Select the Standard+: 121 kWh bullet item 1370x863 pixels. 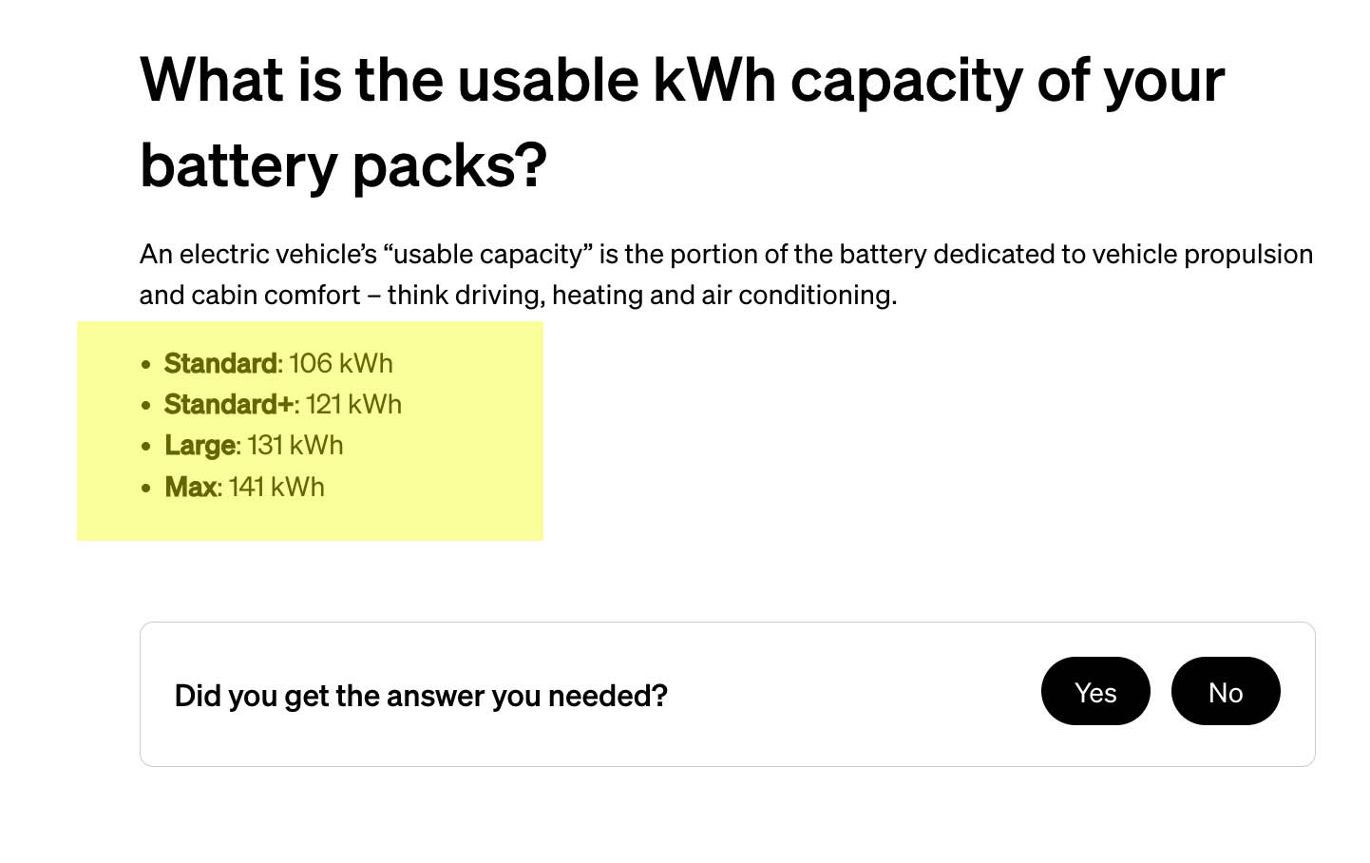(x=283, y=404)
